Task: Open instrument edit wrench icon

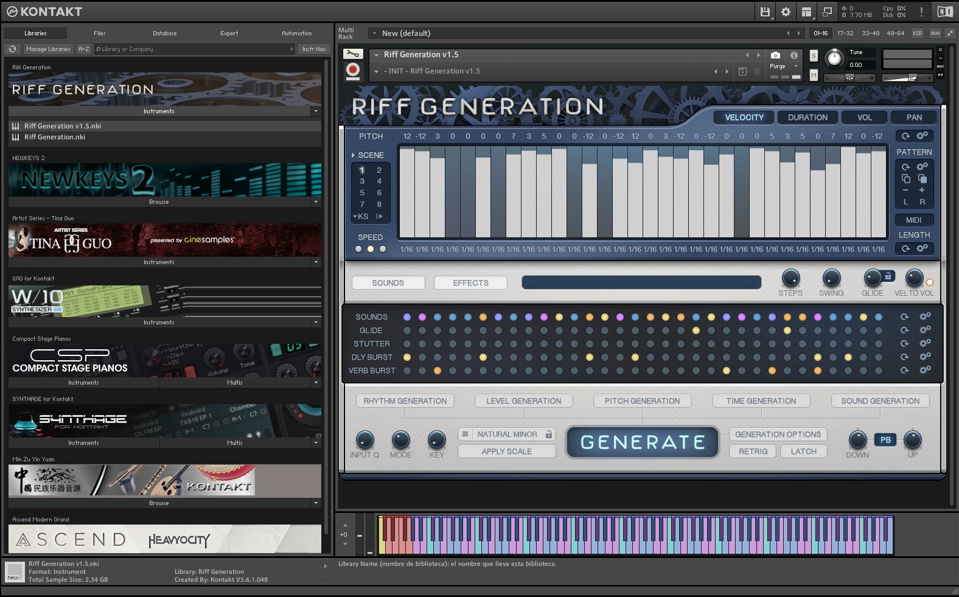Action: (x=353, y=54)
